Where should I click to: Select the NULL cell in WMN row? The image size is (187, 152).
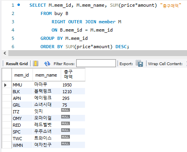coord(73,145)
